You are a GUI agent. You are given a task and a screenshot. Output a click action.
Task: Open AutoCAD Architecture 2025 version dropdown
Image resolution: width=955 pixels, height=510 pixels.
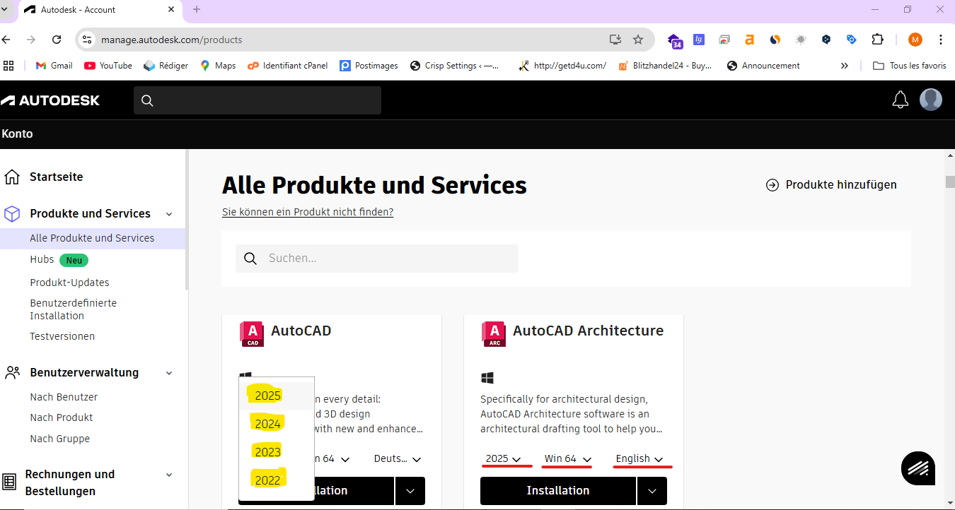click(504, 459)
